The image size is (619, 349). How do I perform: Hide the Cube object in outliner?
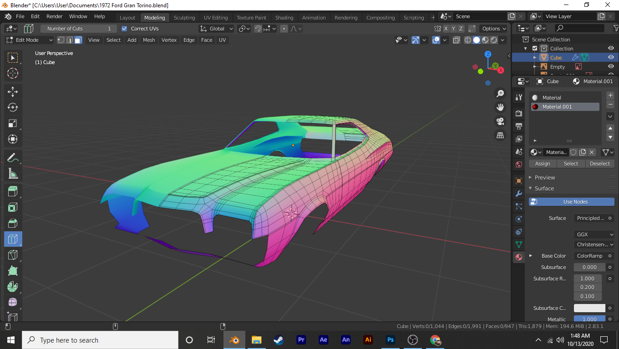pyautogui.click(x=611, y=58)
